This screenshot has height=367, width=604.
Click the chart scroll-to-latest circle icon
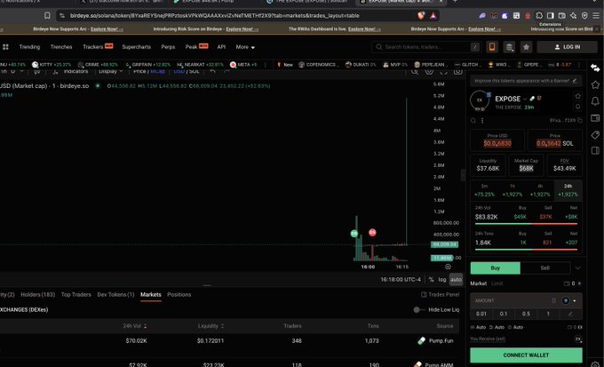coord(448,267)
